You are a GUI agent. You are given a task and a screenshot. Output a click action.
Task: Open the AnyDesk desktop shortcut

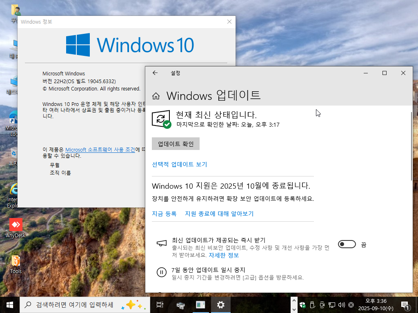coord(16,228)
